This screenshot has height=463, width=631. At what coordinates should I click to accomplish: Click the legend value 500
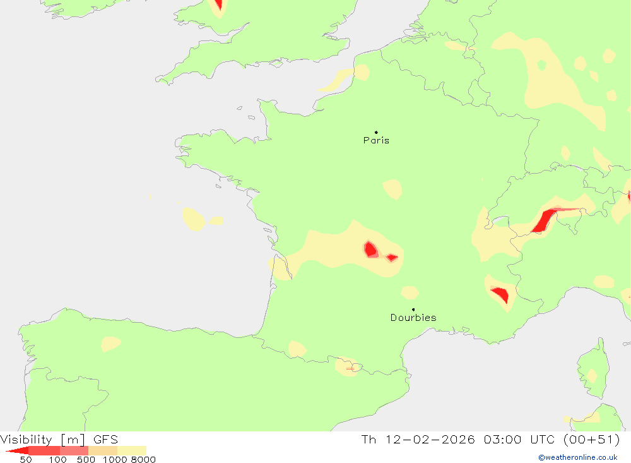pos(86,460)
